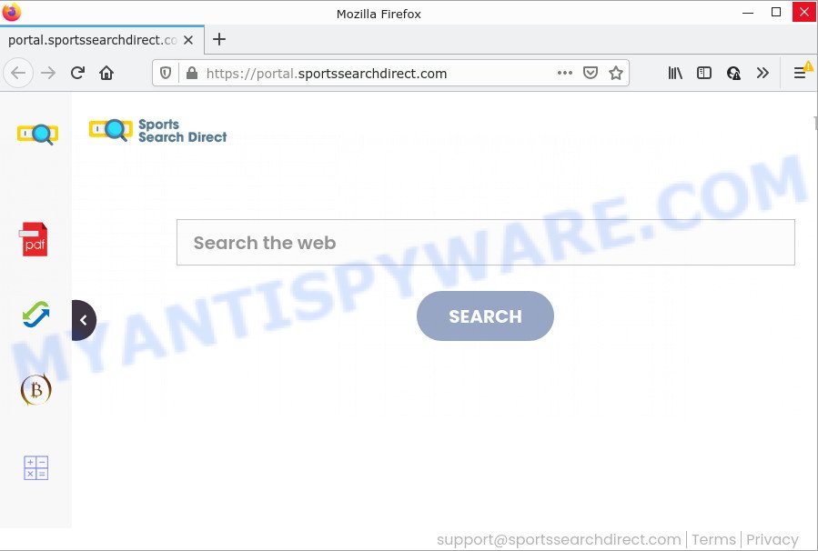Open the Firefox home page
The width and height of the screenshot is (818, 551).
[x=106, y=73]
